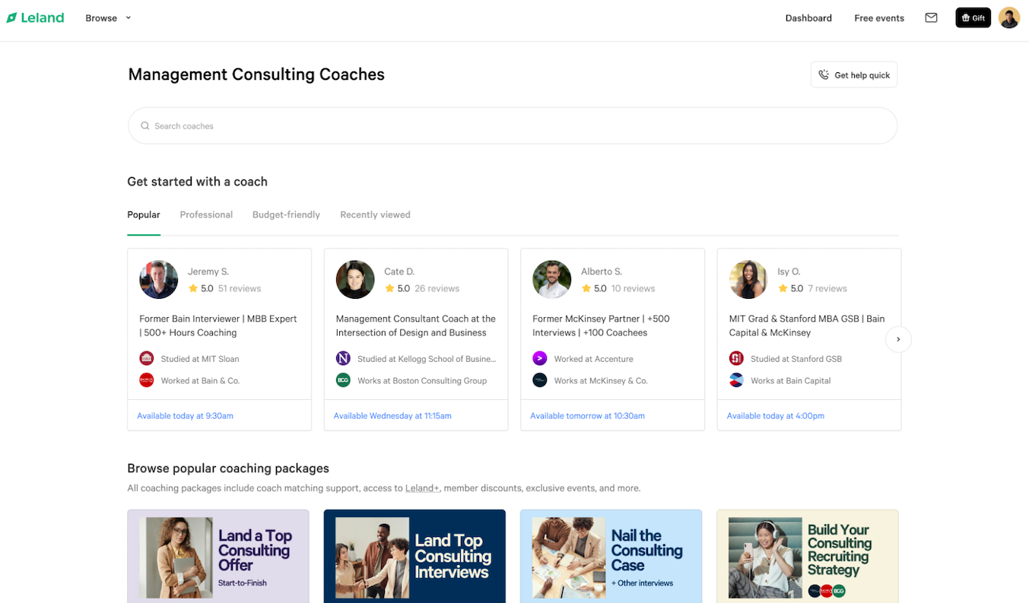Click the MIT Sloan school icon
Screen dimensions: 1029x603
pyautogui.click(x=147, y=358)
